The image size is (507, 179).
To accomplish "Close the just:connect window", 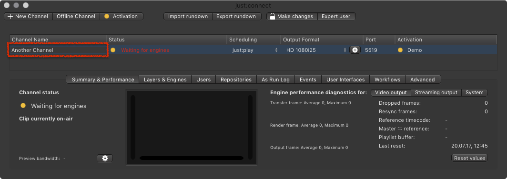I will click(x=7, y=5).
